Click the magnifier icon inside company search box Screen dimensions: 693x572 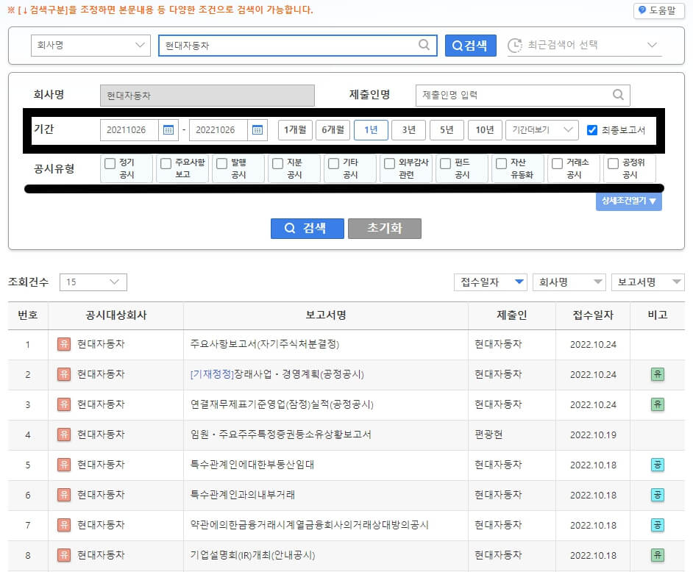point(424,45)
